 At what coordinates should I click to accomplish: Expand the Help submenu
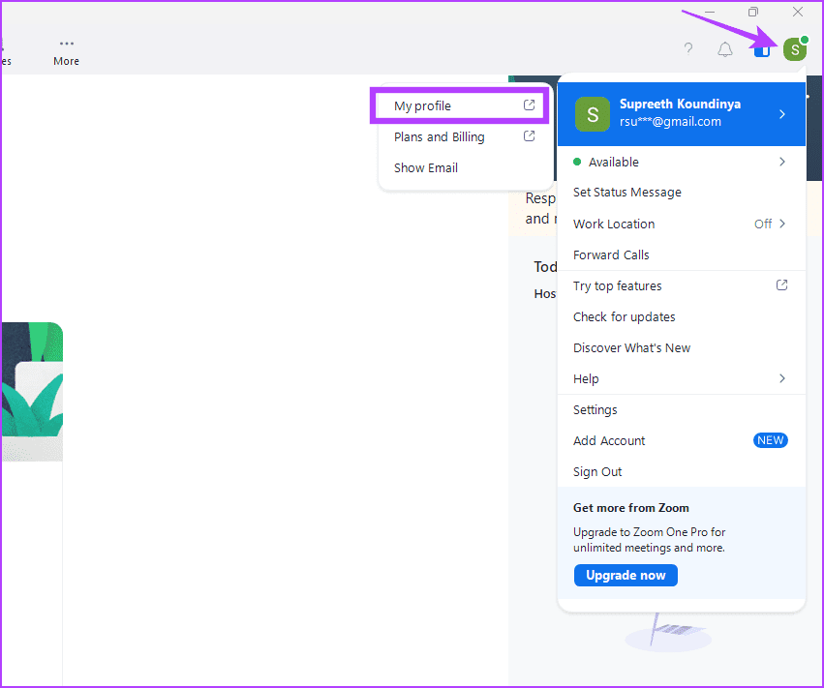coord(782,378)
